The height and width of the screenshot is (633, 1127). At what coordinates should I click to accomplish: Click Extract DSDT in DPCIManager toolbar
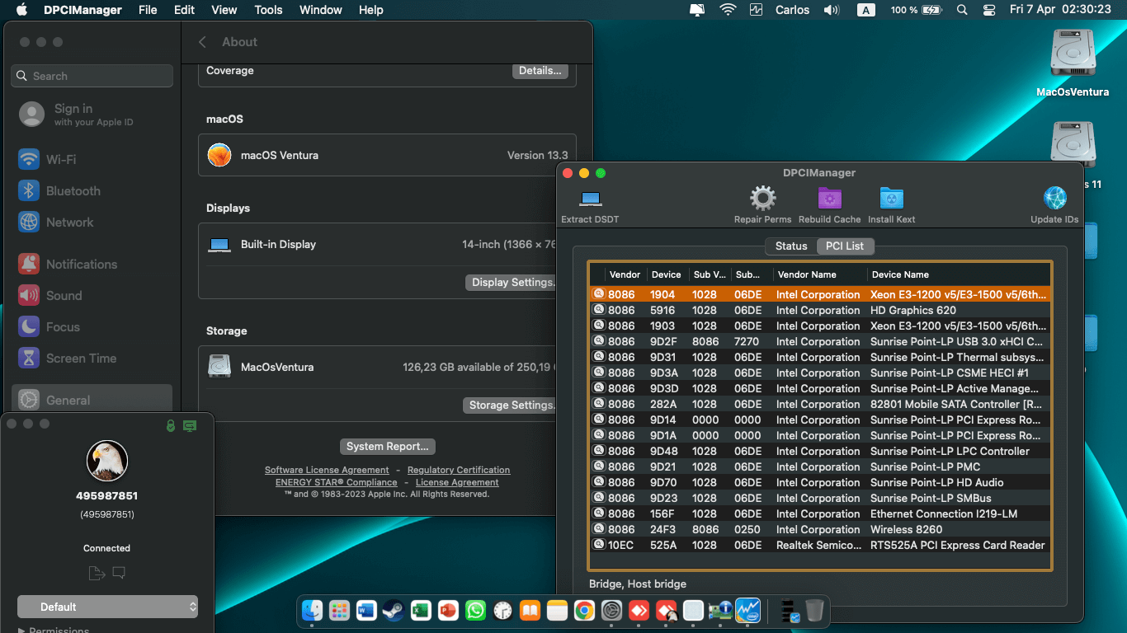pyautogui.click(x=590, y=205)
